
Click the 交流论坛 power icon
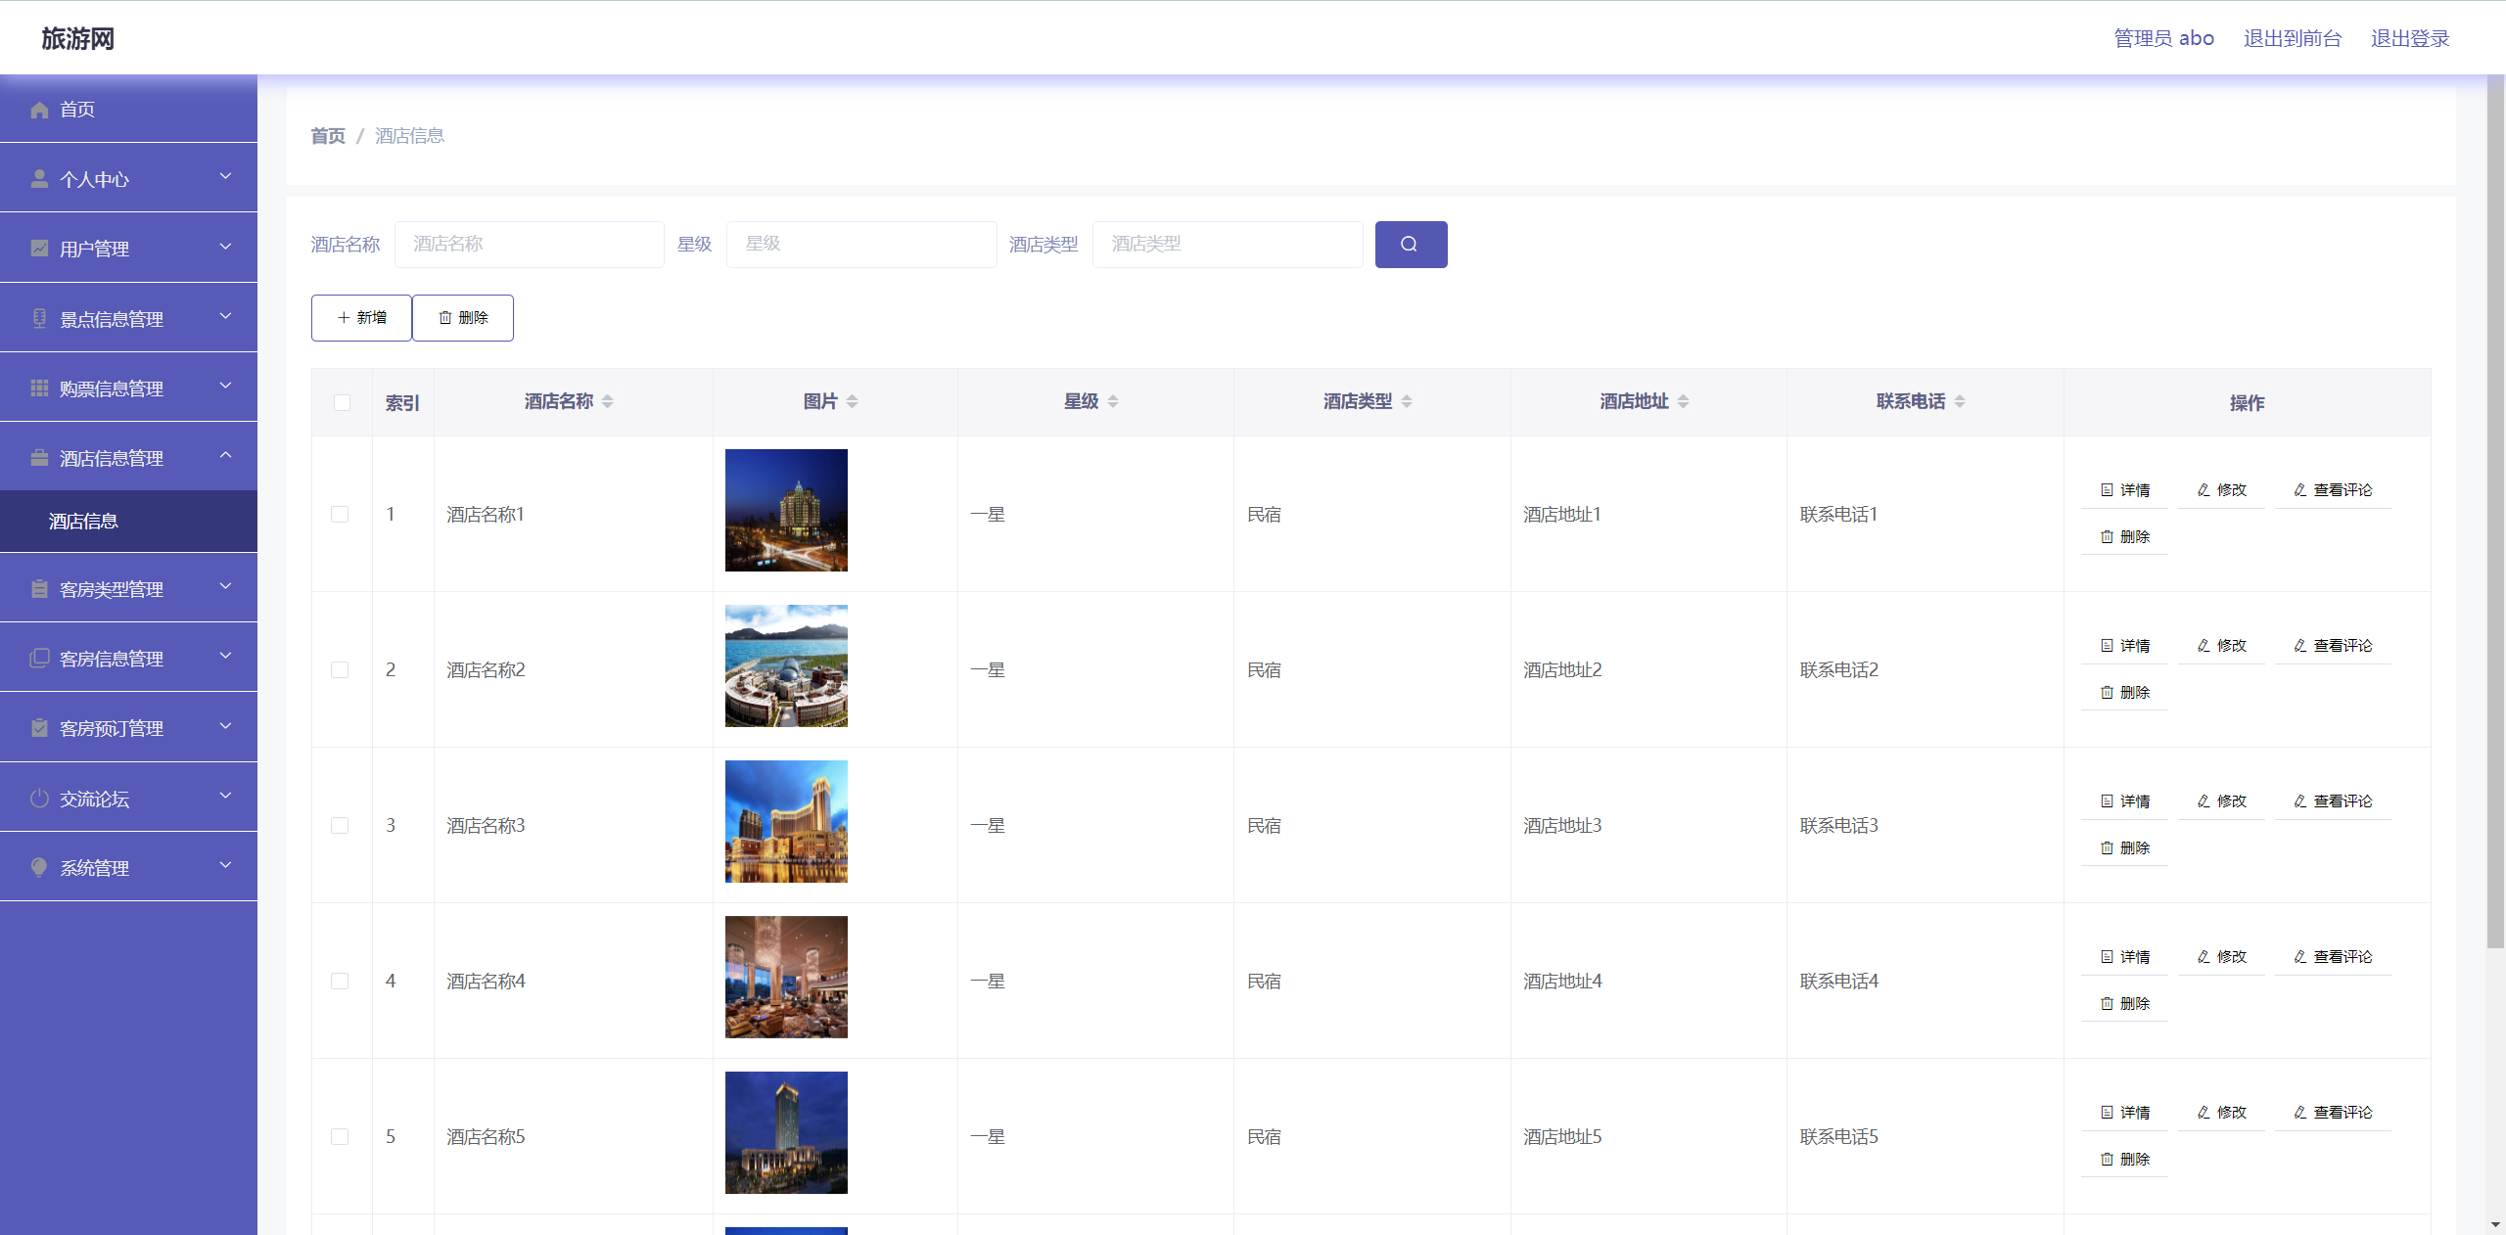click(x=39, y=798)
